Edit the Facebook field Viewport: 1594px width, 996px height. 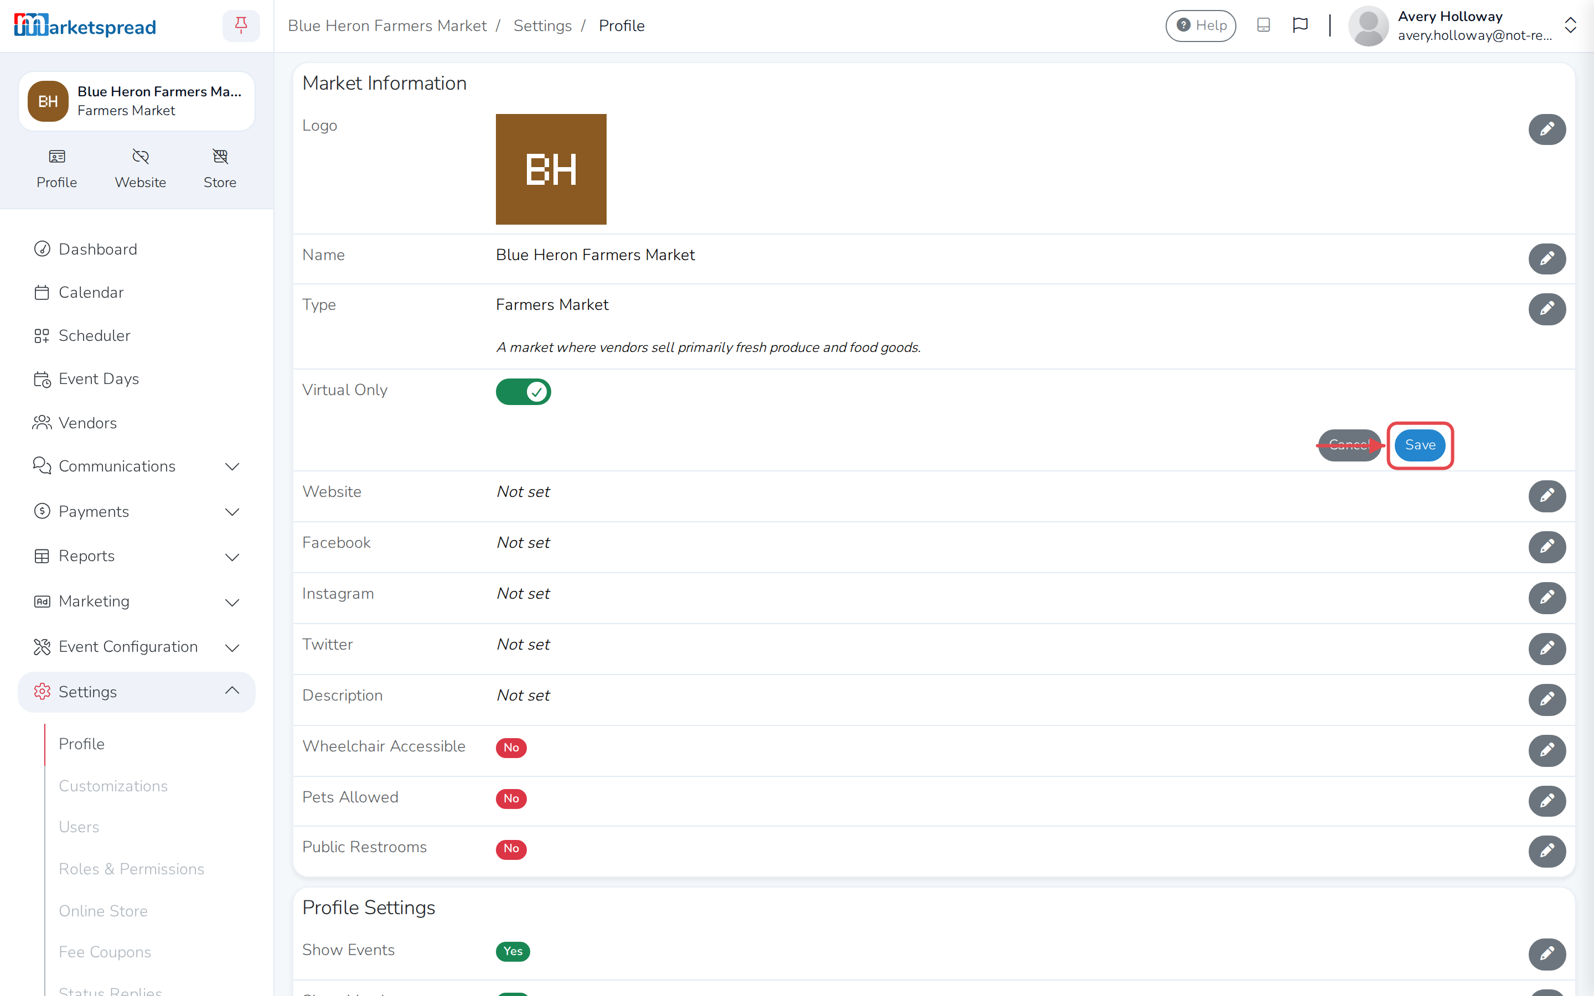[1546, 547]
